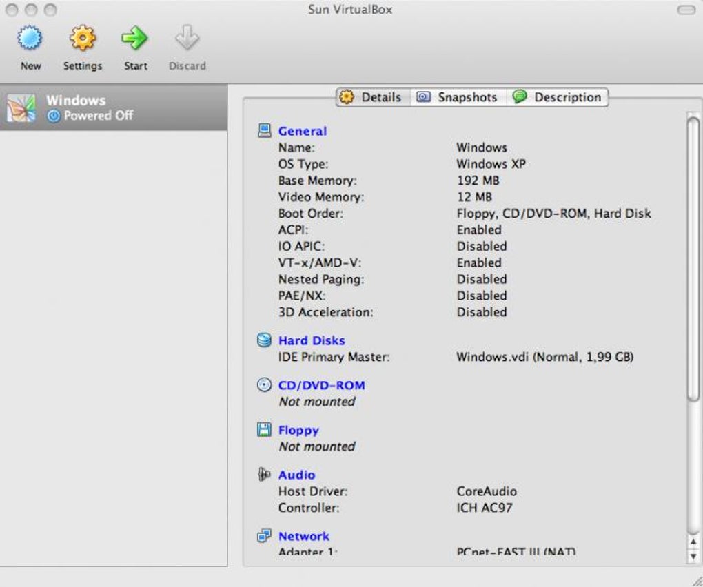This screenshot has width=703, height=587.
Task: Start the VM with green arrow
Action: (x=134, y=38)
